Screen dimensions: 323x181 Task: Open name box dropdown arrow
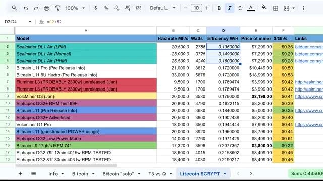(30, 22)
